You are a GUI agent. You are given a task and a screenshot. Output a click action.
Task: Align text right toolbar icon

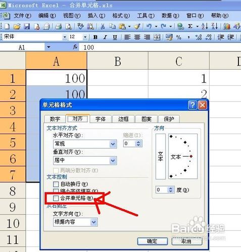click(x=147, y=37)
